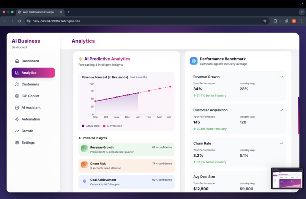This screenshot has height=199, width=306.
Task: Click the Analytics bar chart icon
Action: (17, 73)
